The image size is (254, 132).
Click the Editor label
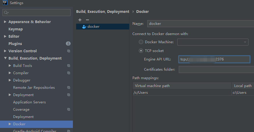[14, 36]
